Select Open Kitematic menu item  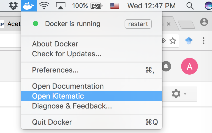(x=92, y=96)
